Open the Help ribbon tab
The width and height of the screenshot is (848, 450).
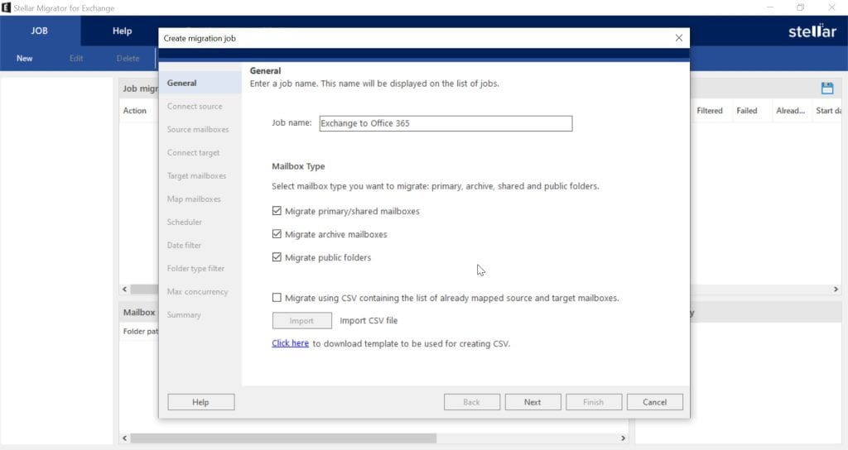click(x=123, y=31)
